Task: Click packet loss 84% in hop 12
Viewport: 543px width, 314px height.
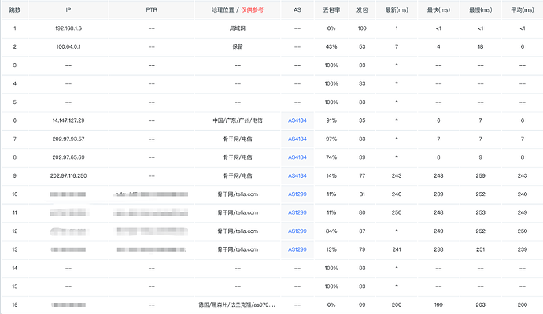Action: pos(331,231)
